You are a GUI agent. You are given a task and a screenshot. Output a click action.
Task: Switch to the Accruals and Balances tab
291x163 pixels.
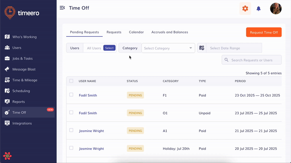click(170, 32)
